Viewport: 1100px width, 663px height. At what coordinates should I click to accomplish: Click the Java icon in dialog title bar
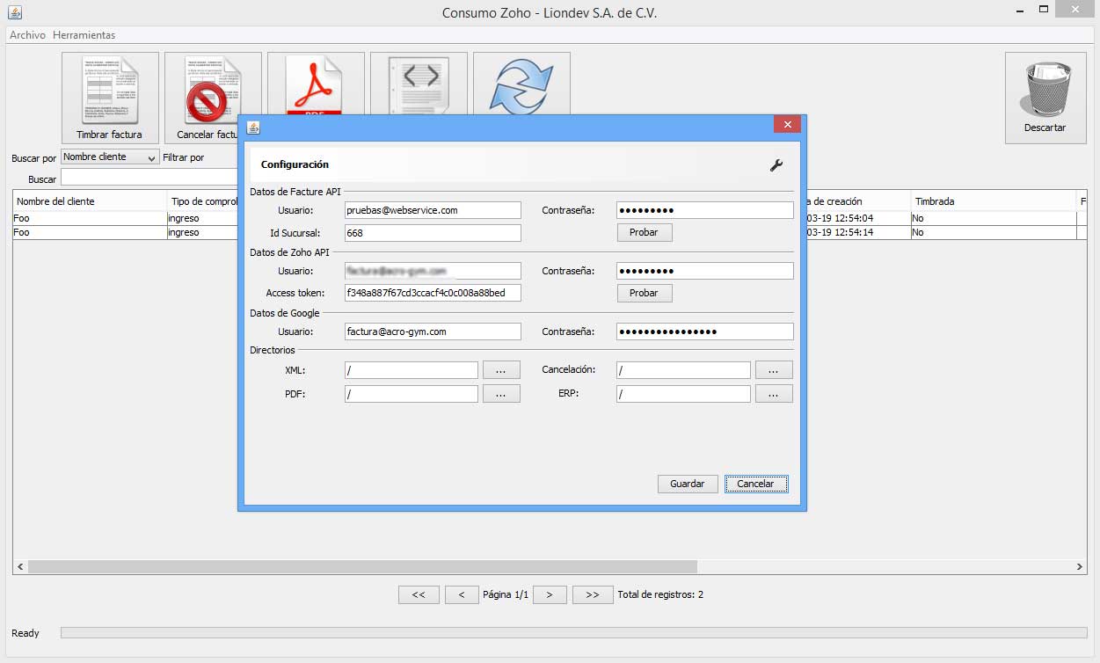pyautogui.click(x=253, y=127)
